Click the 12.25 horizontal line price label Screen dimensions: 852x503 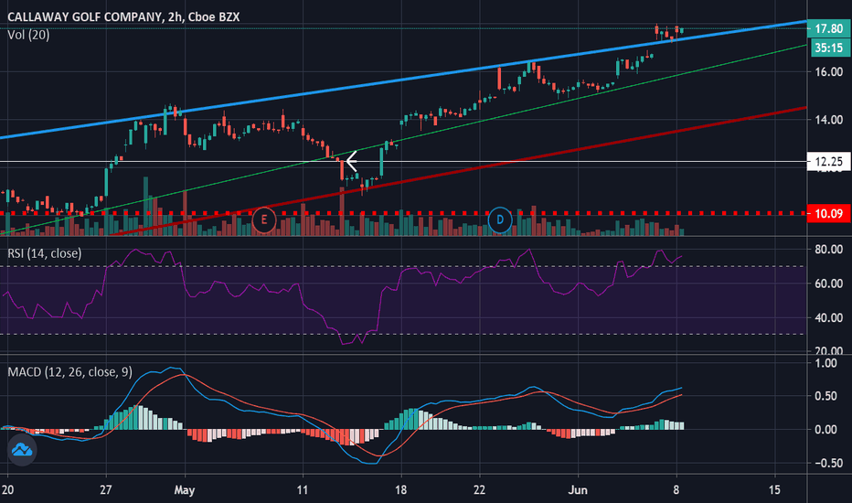828,162
